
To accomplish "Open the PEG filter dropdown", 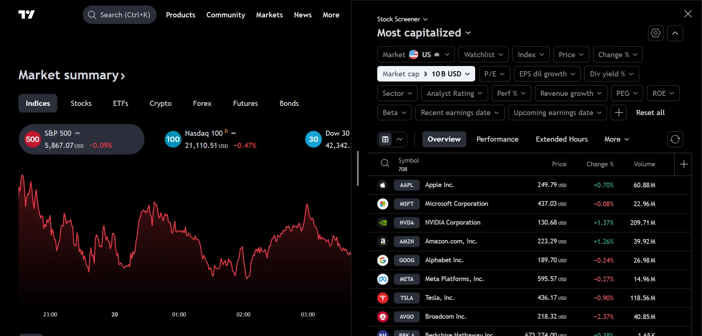I will [627, 93].
